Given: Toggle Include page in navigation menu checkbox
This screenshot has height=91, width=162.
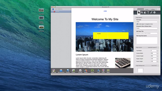Looking at the screenshot, I should pos(137,24).
